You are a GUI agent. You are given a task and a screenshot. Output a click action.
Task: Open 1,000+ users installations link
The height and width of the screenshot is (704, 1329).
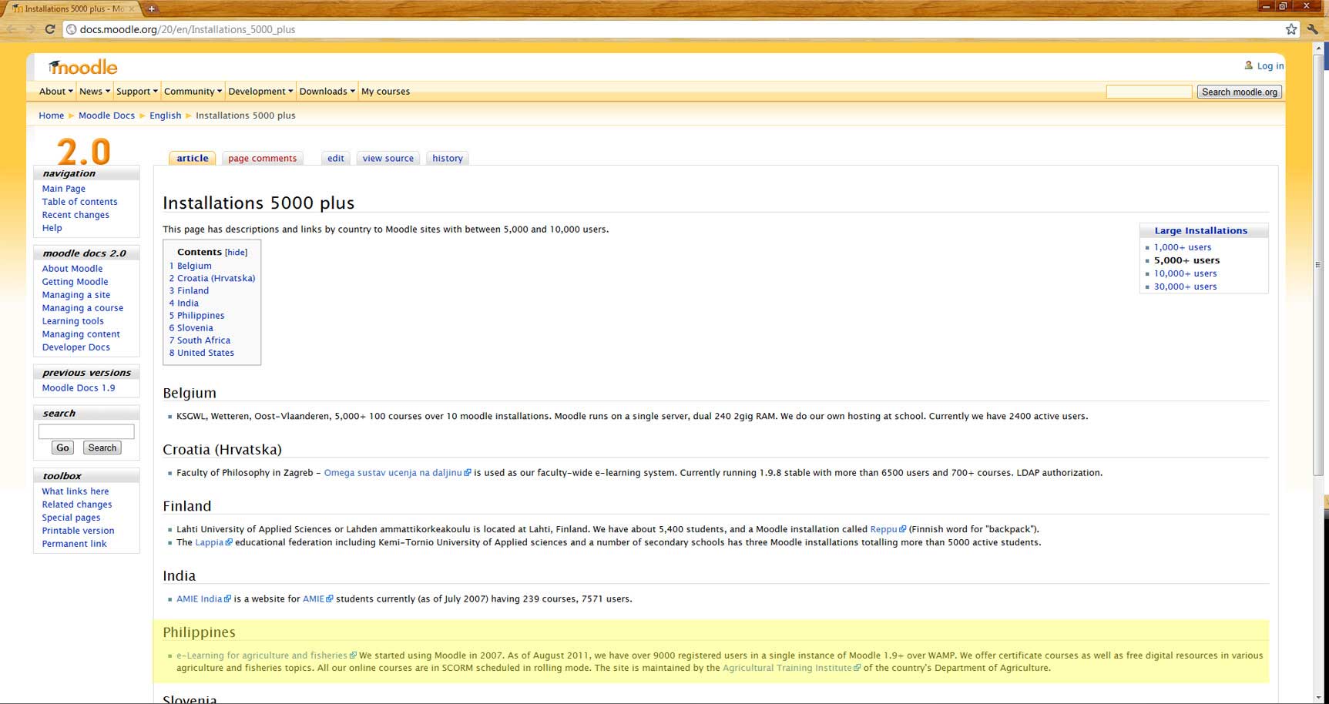pyautogui.click(x=1183, y=247)
